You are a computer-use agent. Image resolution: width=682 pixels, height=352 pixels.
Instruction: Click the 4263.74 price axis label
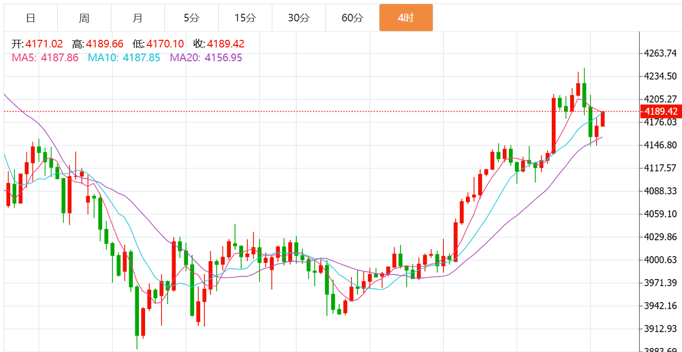[x=660, y=54]
